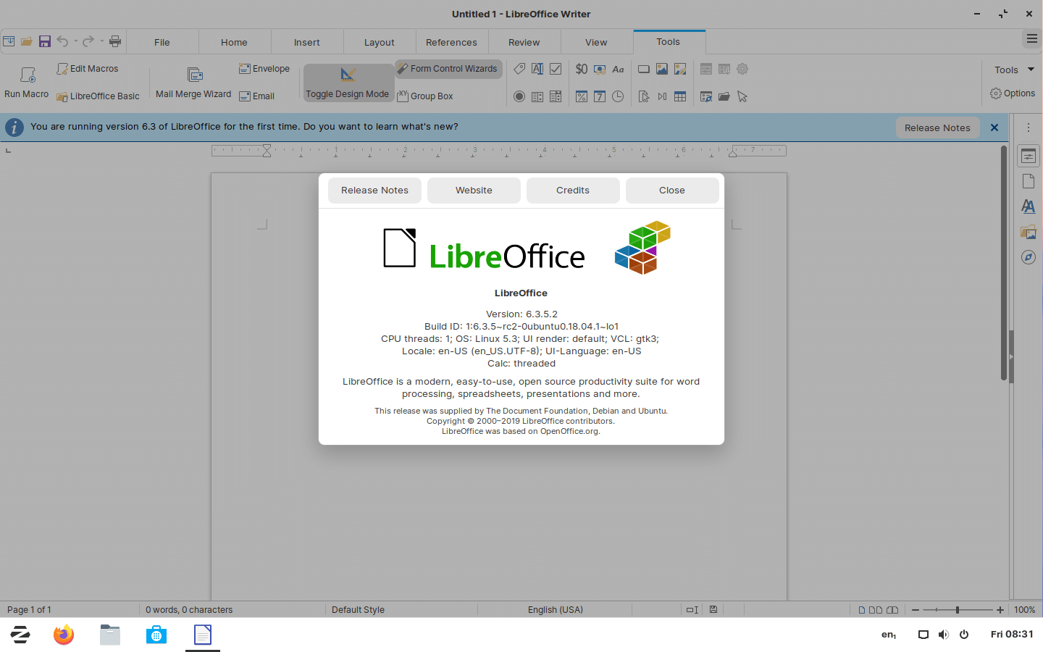Open the hamburger menu at top right
The width and height of the screenshot is (1043, 652).
coord(1032,39)
